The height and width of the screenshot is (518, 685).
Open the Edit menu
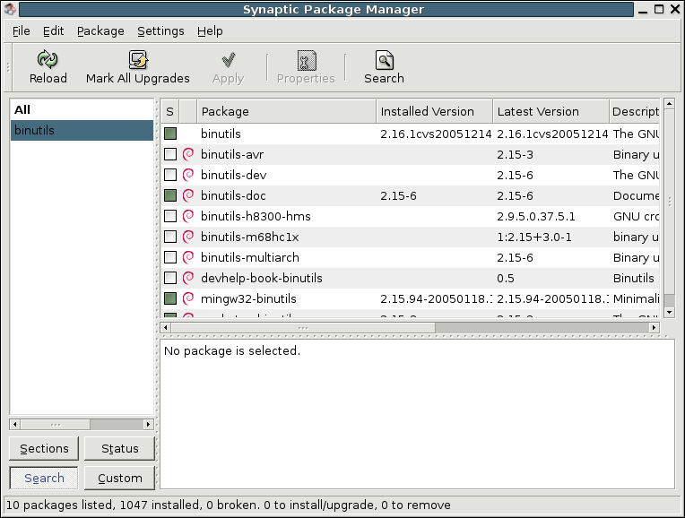pyautogui.click(x=53, y=31)
